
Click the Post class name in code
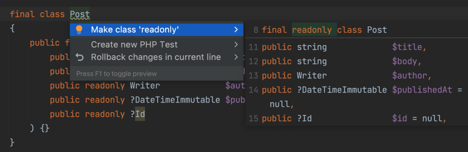pyautogui.click(x=80, y=14)
